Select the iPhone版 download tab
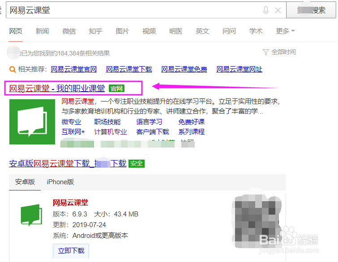Image resolution: width=338 pixels, height=262 pixels. 60,182
